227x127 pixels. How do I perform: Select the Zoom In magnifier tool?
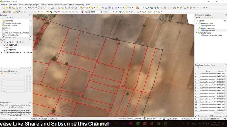pyautogui.click(x=33, y=8)
